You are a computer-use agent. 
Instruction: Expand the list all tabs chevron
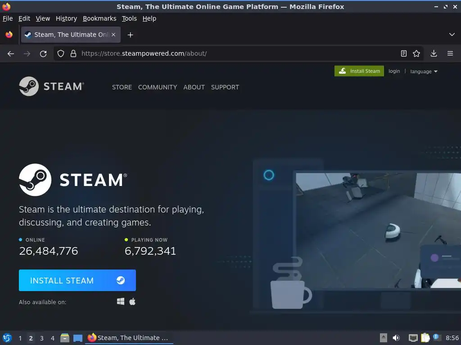(x=452, y=35)
